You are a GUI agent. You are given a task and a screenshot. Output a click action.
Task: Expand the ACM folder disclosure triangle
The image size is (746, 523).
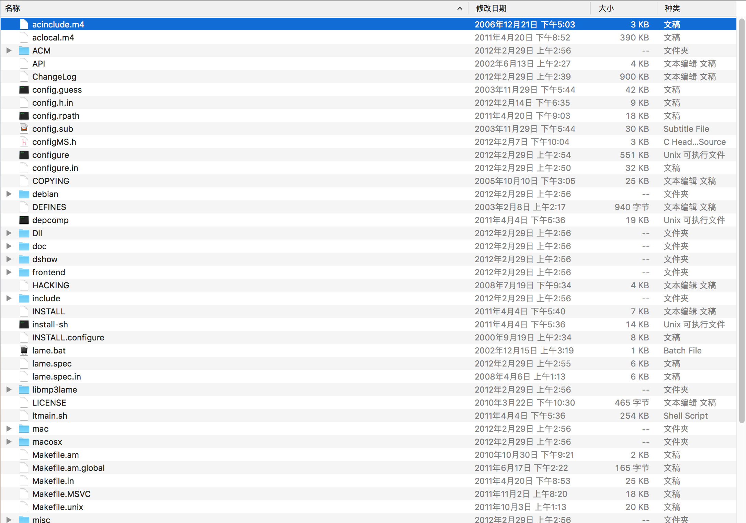9,50
